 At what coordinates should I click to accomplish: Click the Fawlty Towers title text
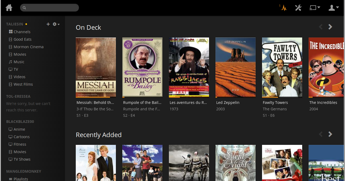point(275,103)
